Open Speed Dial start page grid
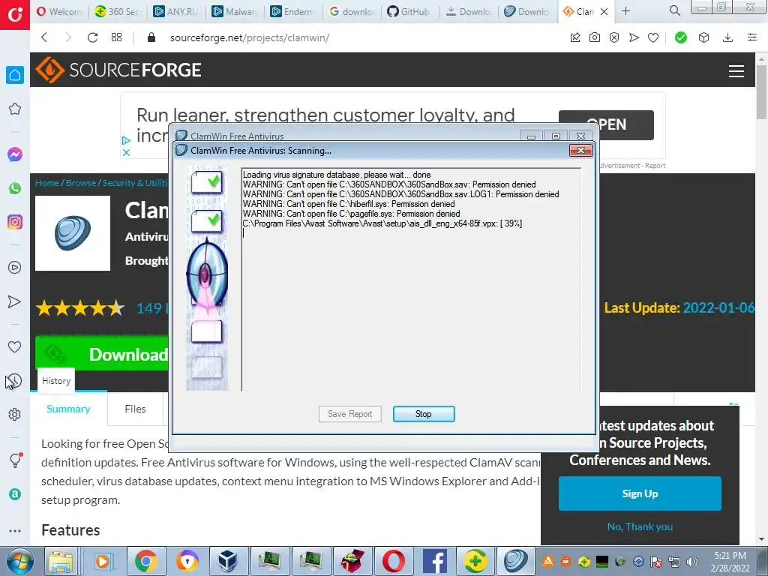The image size is (768, 576). pyautogui.click(x=116, y=37)
